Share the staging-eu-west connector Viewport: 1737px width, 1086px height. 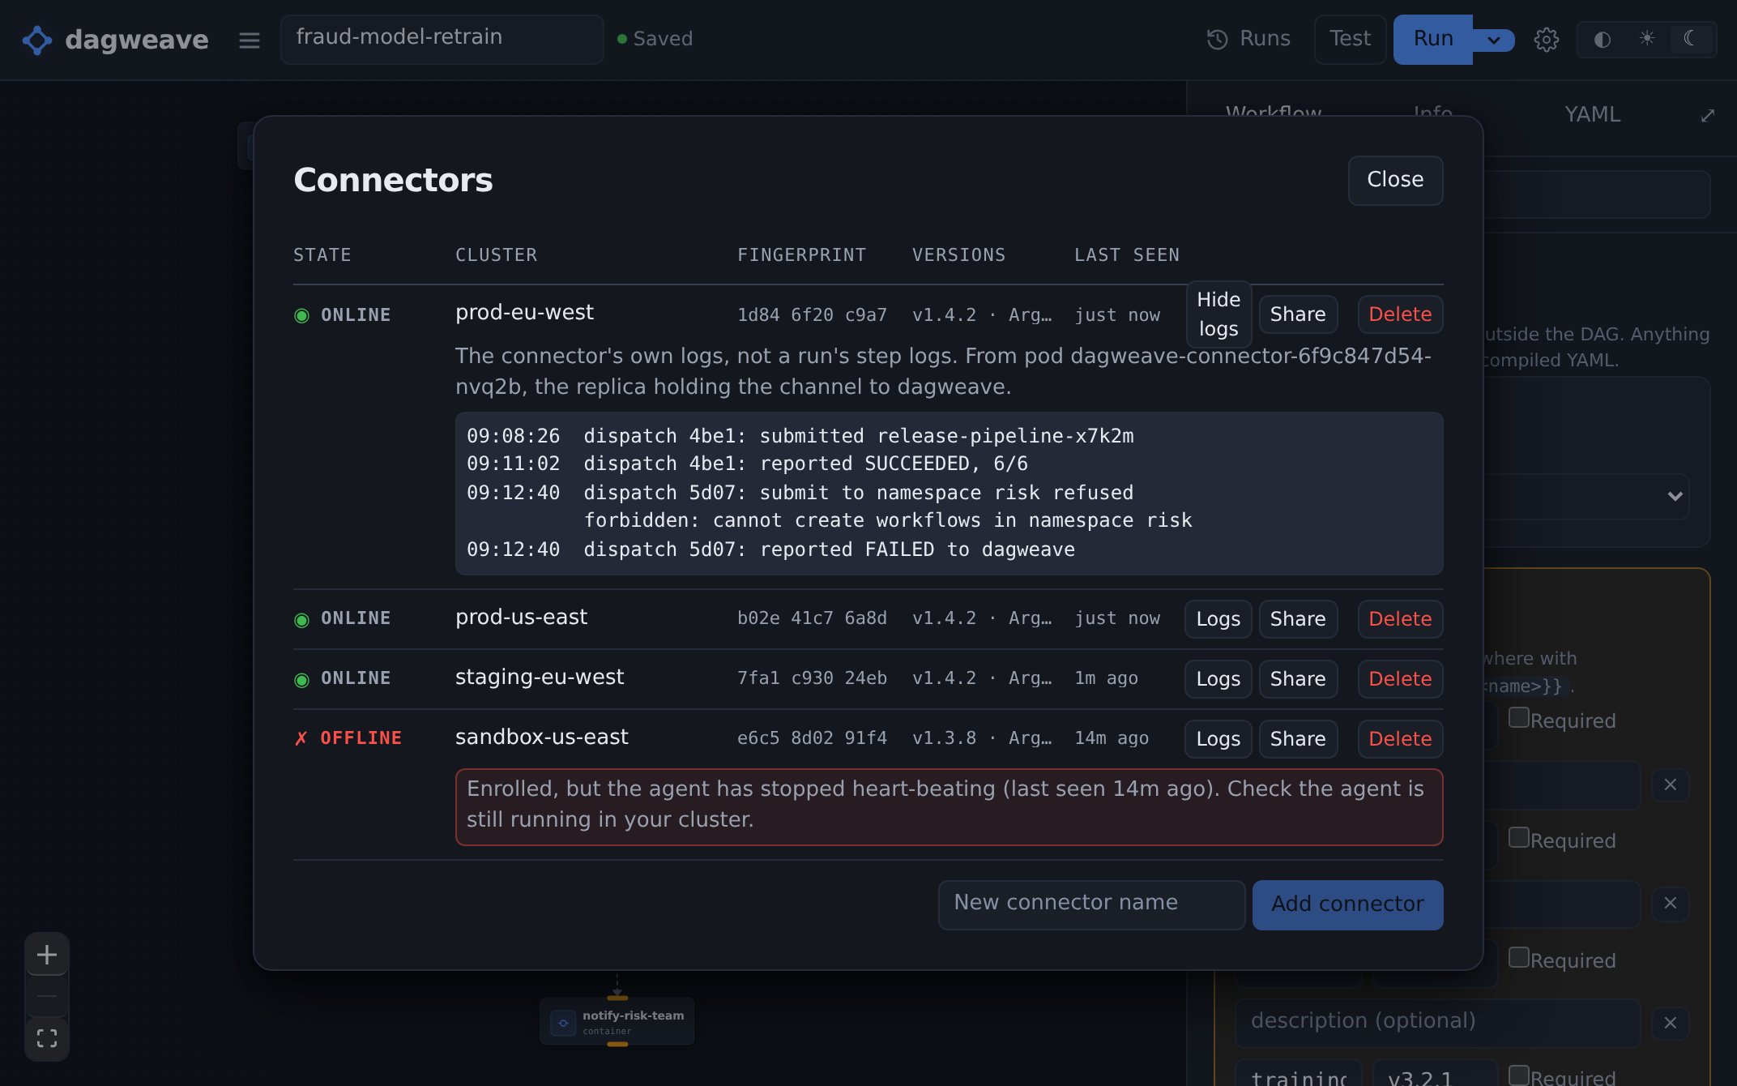(1298, 679)
